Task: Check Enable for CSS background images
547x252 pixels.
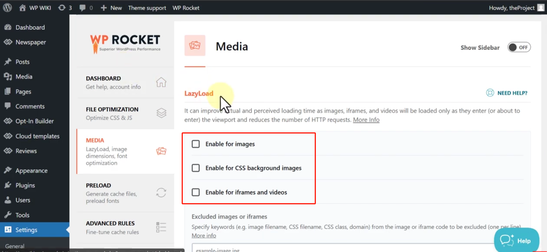Action: 196,168
